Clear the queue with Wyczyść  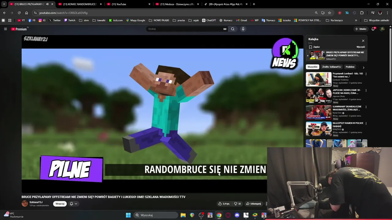tap(361, 47)
